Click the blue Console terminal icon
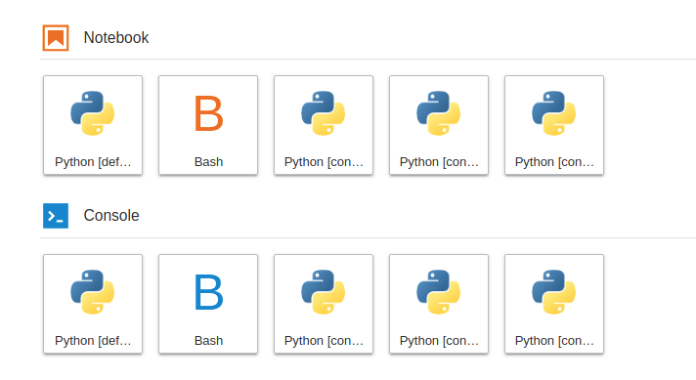 click(x=56, y=216)
